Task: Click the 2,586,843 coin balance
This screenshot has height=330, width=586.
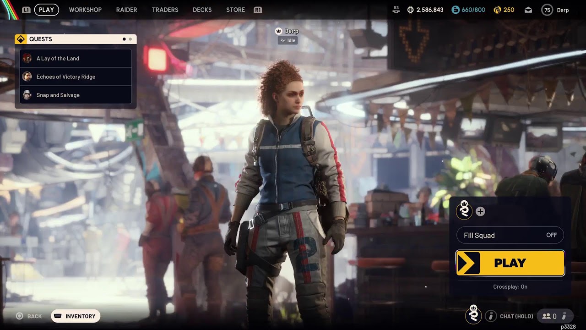Action: pos(430,10)
